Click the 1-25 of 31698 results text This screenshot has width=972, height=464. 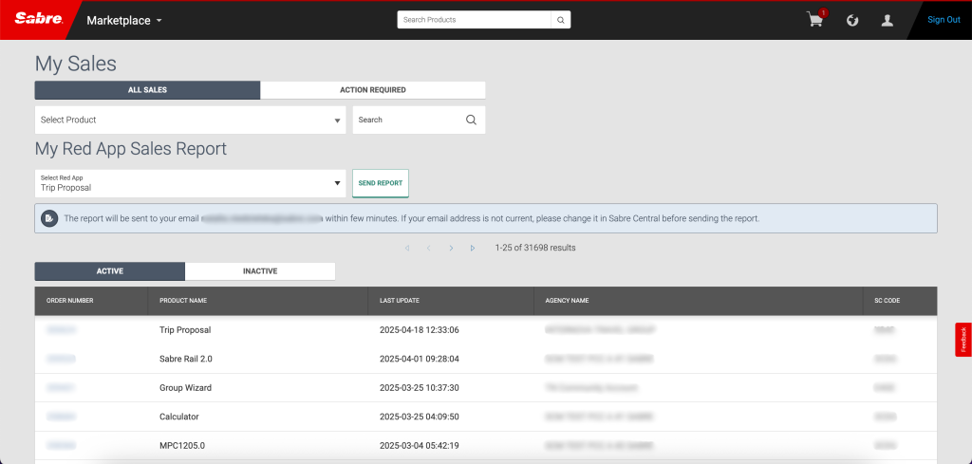(x=535, y=248)
